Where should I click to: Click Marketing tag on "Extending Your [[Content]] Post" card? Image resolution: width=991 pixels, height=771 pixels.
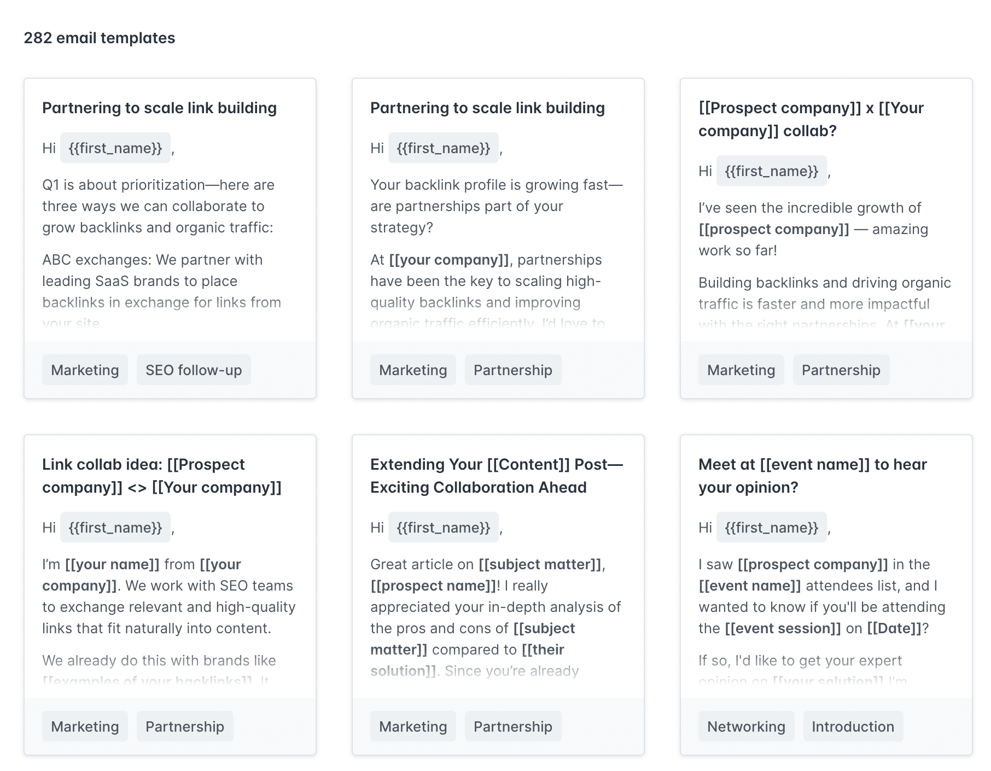pyautogui.click(x=413, y=727)
